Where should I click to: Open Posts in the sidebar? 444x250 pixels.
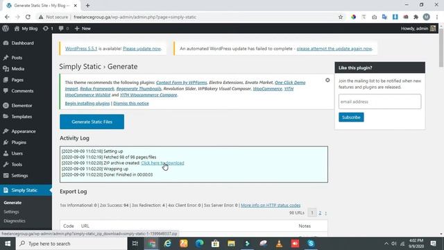(17, 58)
